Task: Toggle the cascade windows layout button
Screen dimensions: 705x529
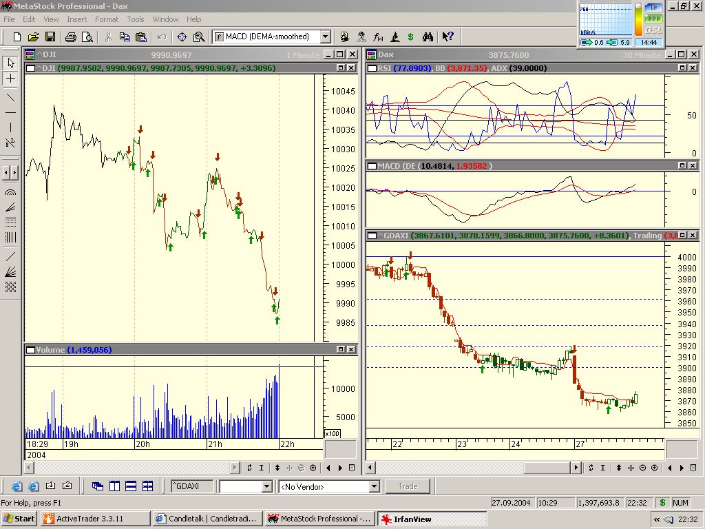Action: coord(98,486)
